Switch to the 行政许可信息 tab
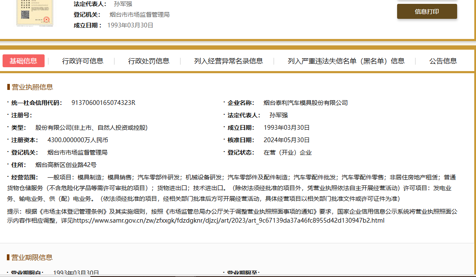The width and height of the screenshot is (476, 277). click(83, 61)
